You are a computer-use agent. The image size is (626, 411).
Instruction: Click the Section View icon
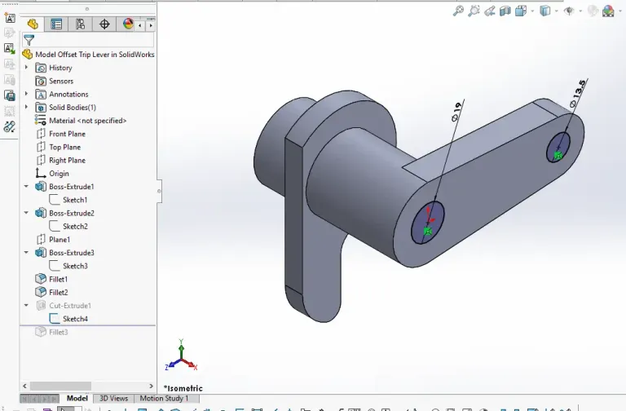(x=505, y=11)
